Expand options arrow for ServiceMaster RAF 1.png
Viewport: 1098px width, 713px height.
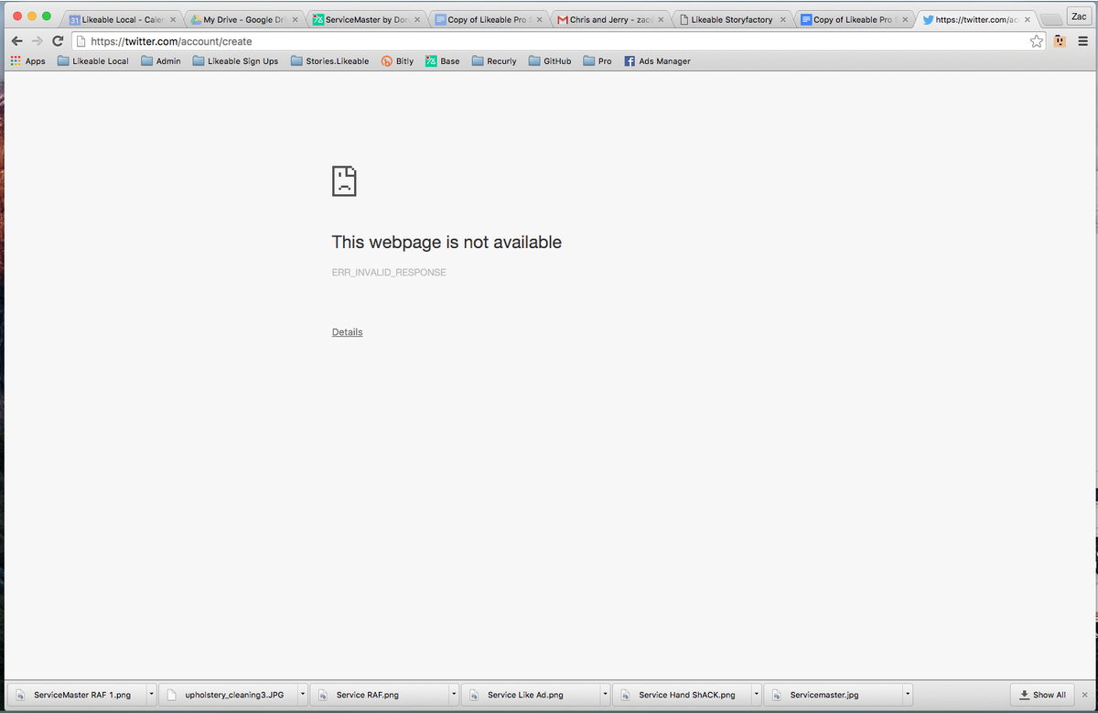(x=151, y=695)
